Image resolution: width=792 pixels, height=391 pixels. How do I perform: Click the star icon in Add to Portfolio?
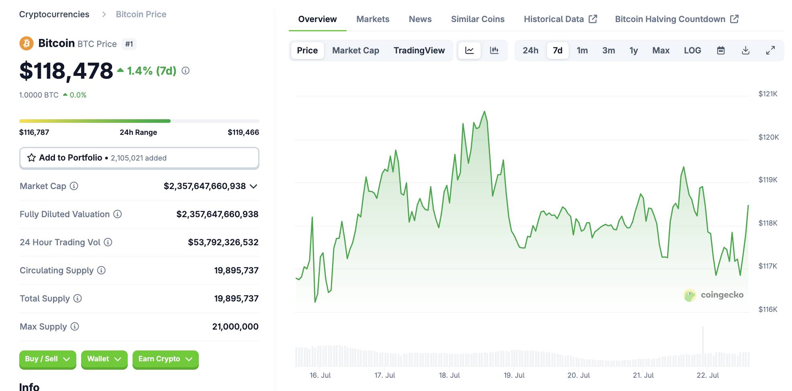tap(31, 158)
